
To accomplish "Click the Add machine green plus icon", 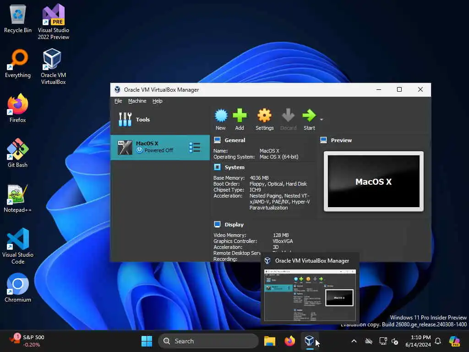I will [240, 116].
